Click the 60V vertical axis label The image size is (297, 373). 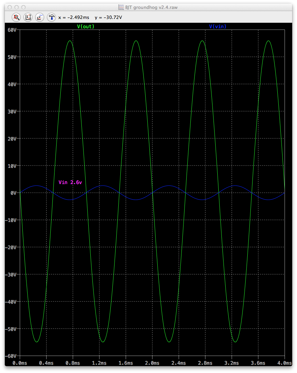(x=12, y=30)
